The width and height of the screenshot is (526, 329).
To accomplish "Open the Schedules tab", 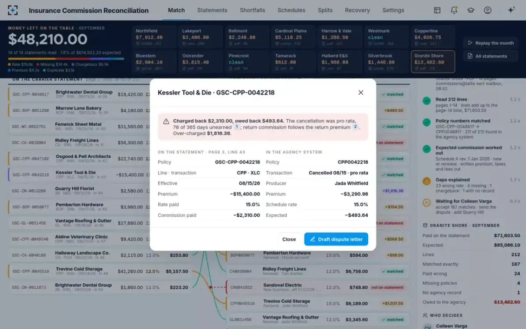I will (291, 10).
